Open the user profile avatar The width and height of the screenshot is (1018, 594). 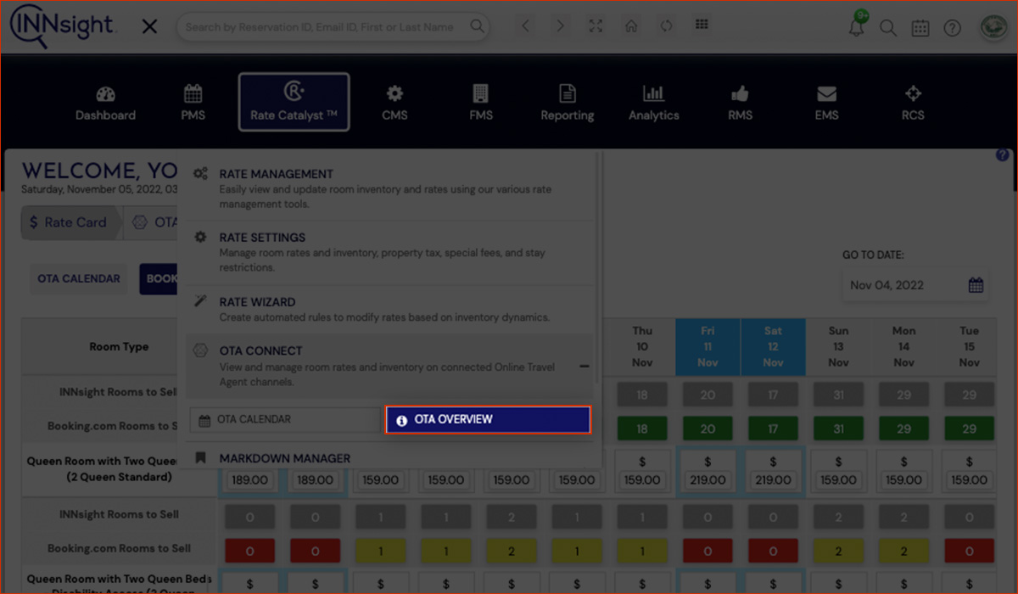[993, 26]
